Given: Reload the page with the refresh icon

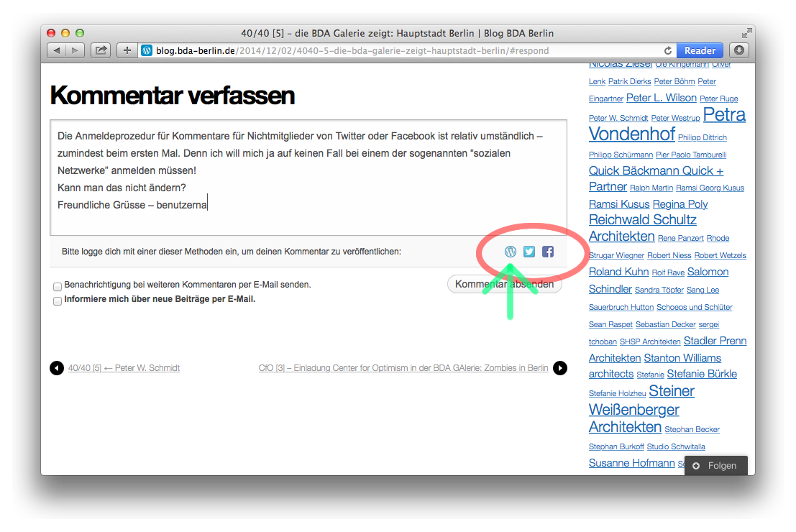Looking at the screenshot, I should pos(668,51).
